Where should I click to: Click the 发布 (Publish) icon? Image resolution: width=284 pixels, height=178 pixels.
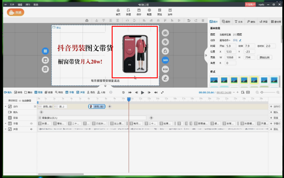point(170,12)
